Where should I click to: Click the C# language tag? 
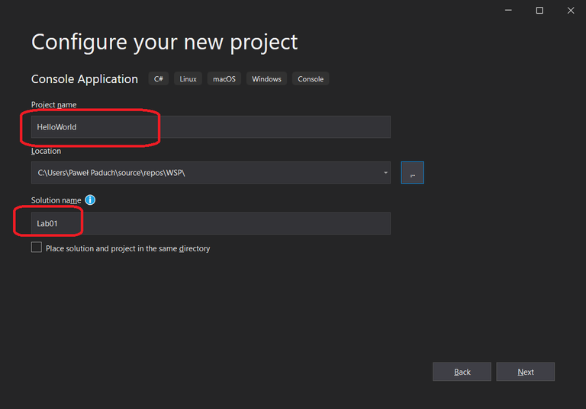coord(159,79)
